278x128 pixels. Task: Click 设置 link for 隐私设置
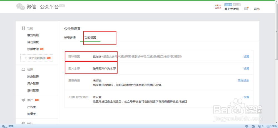(246, 56)
